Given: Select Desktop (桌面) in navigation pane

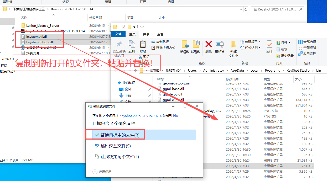Looking at the screenshot, I should tap(125, 89).
